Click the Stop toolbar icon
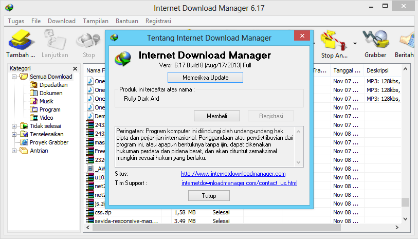Viewport: 418px width, 239px height. click(x=88, y=41)
